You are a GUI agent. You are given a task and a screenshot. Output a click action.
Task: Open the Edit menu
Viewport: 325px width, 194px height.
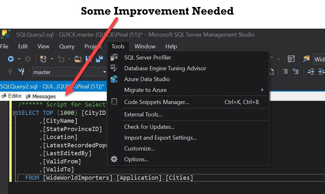(x=23, y=46)
